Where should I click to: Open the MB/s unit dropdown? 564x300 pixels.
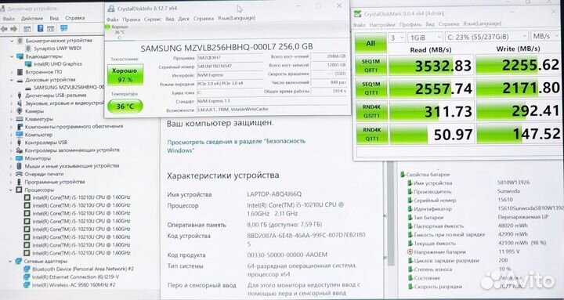tap(546, 36)
